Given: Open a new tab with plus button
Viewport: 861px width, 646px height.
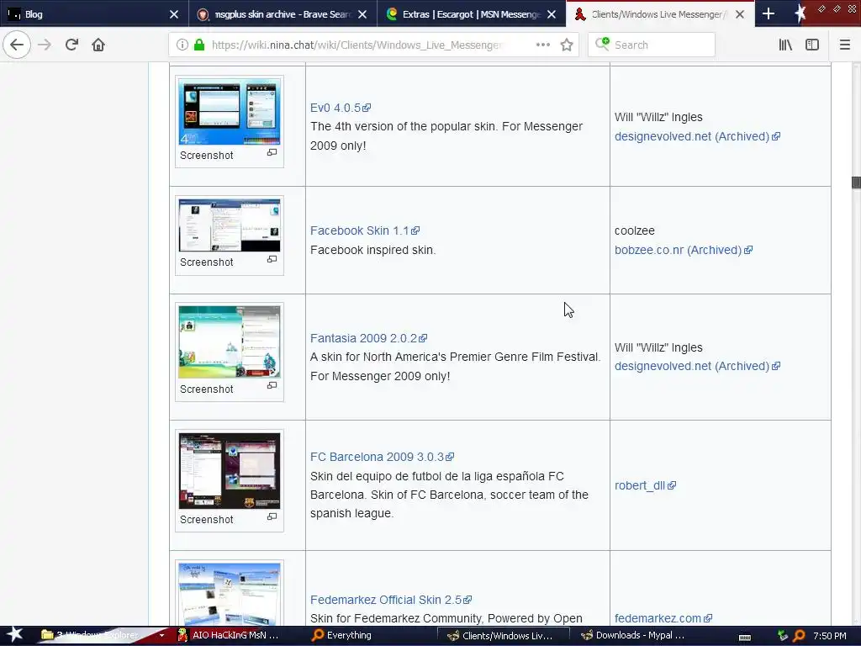Looking at the screenshot, I should tap(769, 13).
